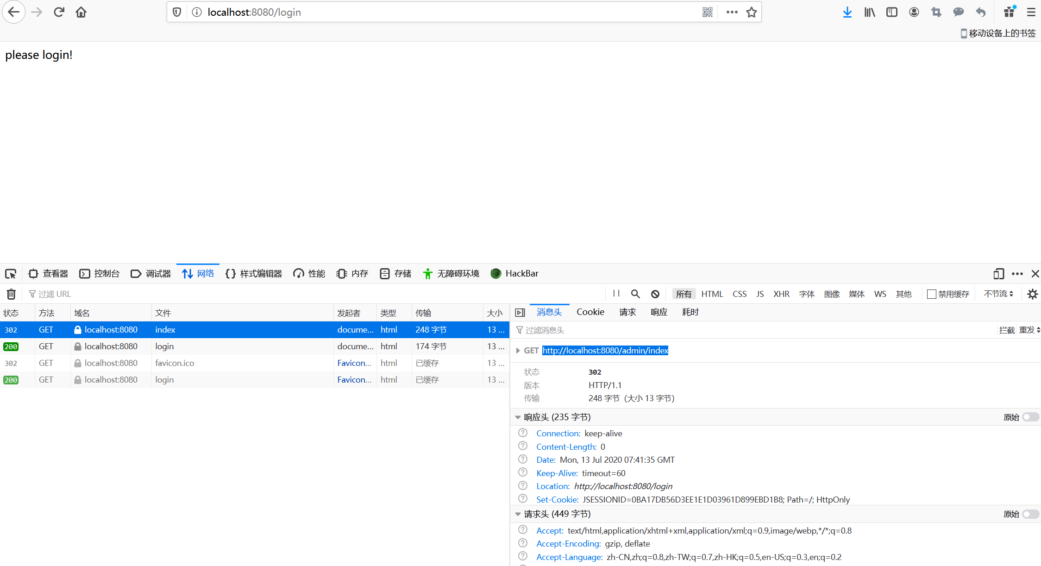Take a screenshot crop icon

click(936, 12)
